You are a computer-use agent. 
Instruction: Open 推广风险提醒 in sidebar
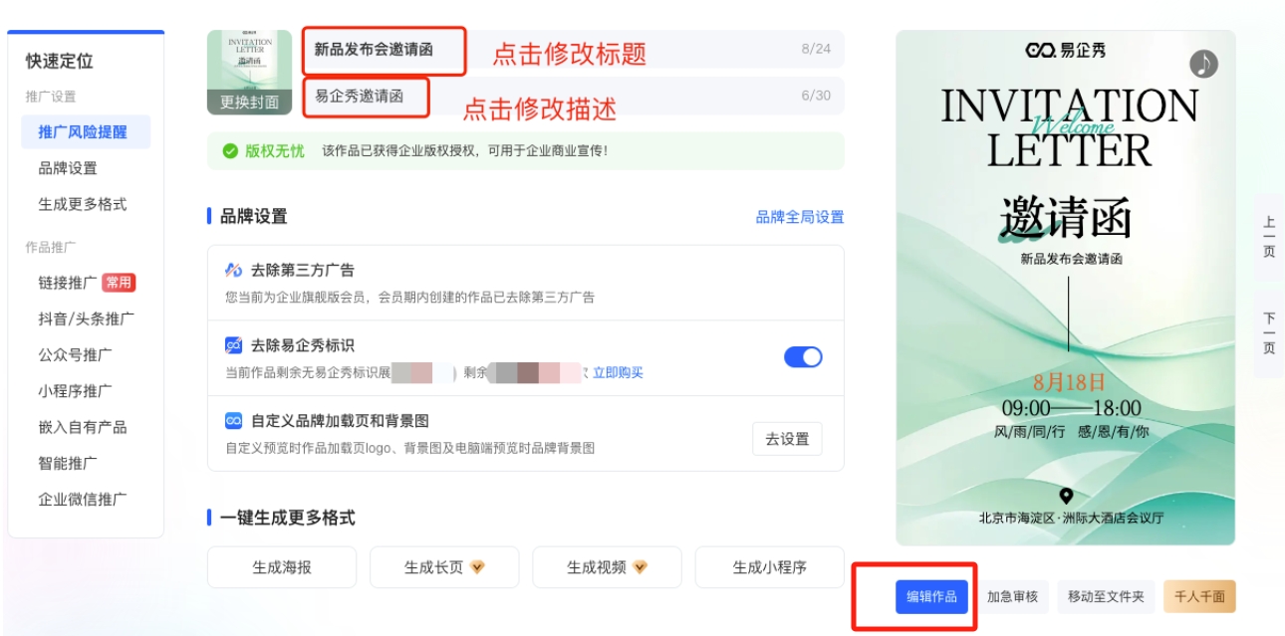(x=86, y=132)
